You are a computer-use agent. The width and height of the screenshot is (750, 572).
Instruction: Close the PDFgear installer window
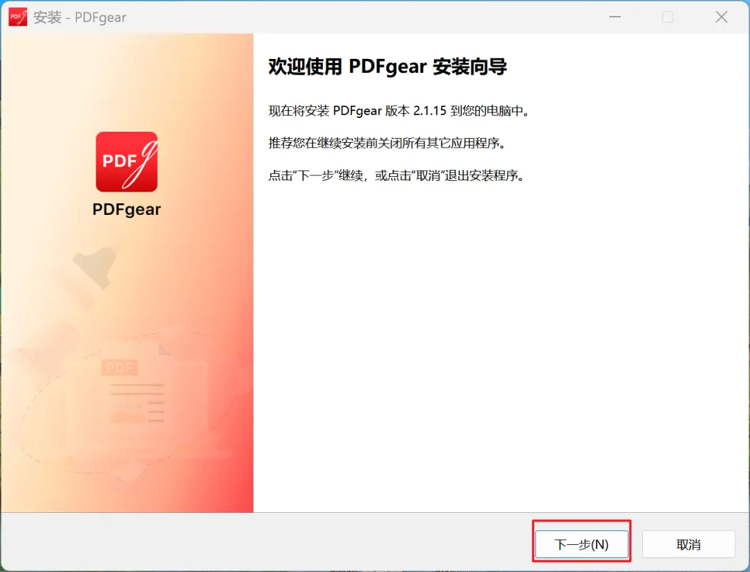tap(722, 17)
